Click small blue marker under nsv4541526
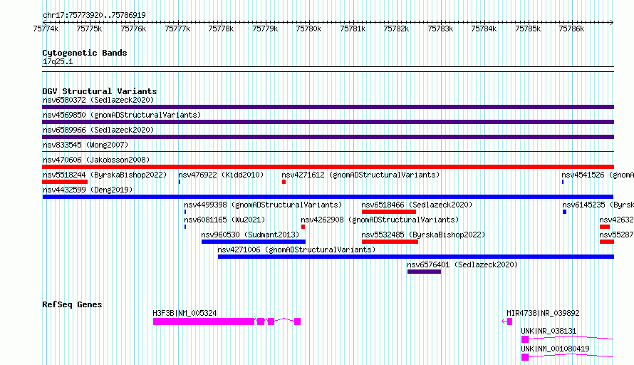Viewport: 634px width, 365px height. pos(563,182)
